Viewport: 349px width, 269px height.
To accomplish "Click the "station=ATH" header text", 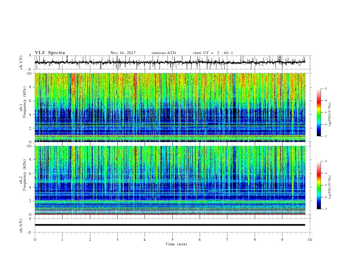I will click(x=163, y=53).
